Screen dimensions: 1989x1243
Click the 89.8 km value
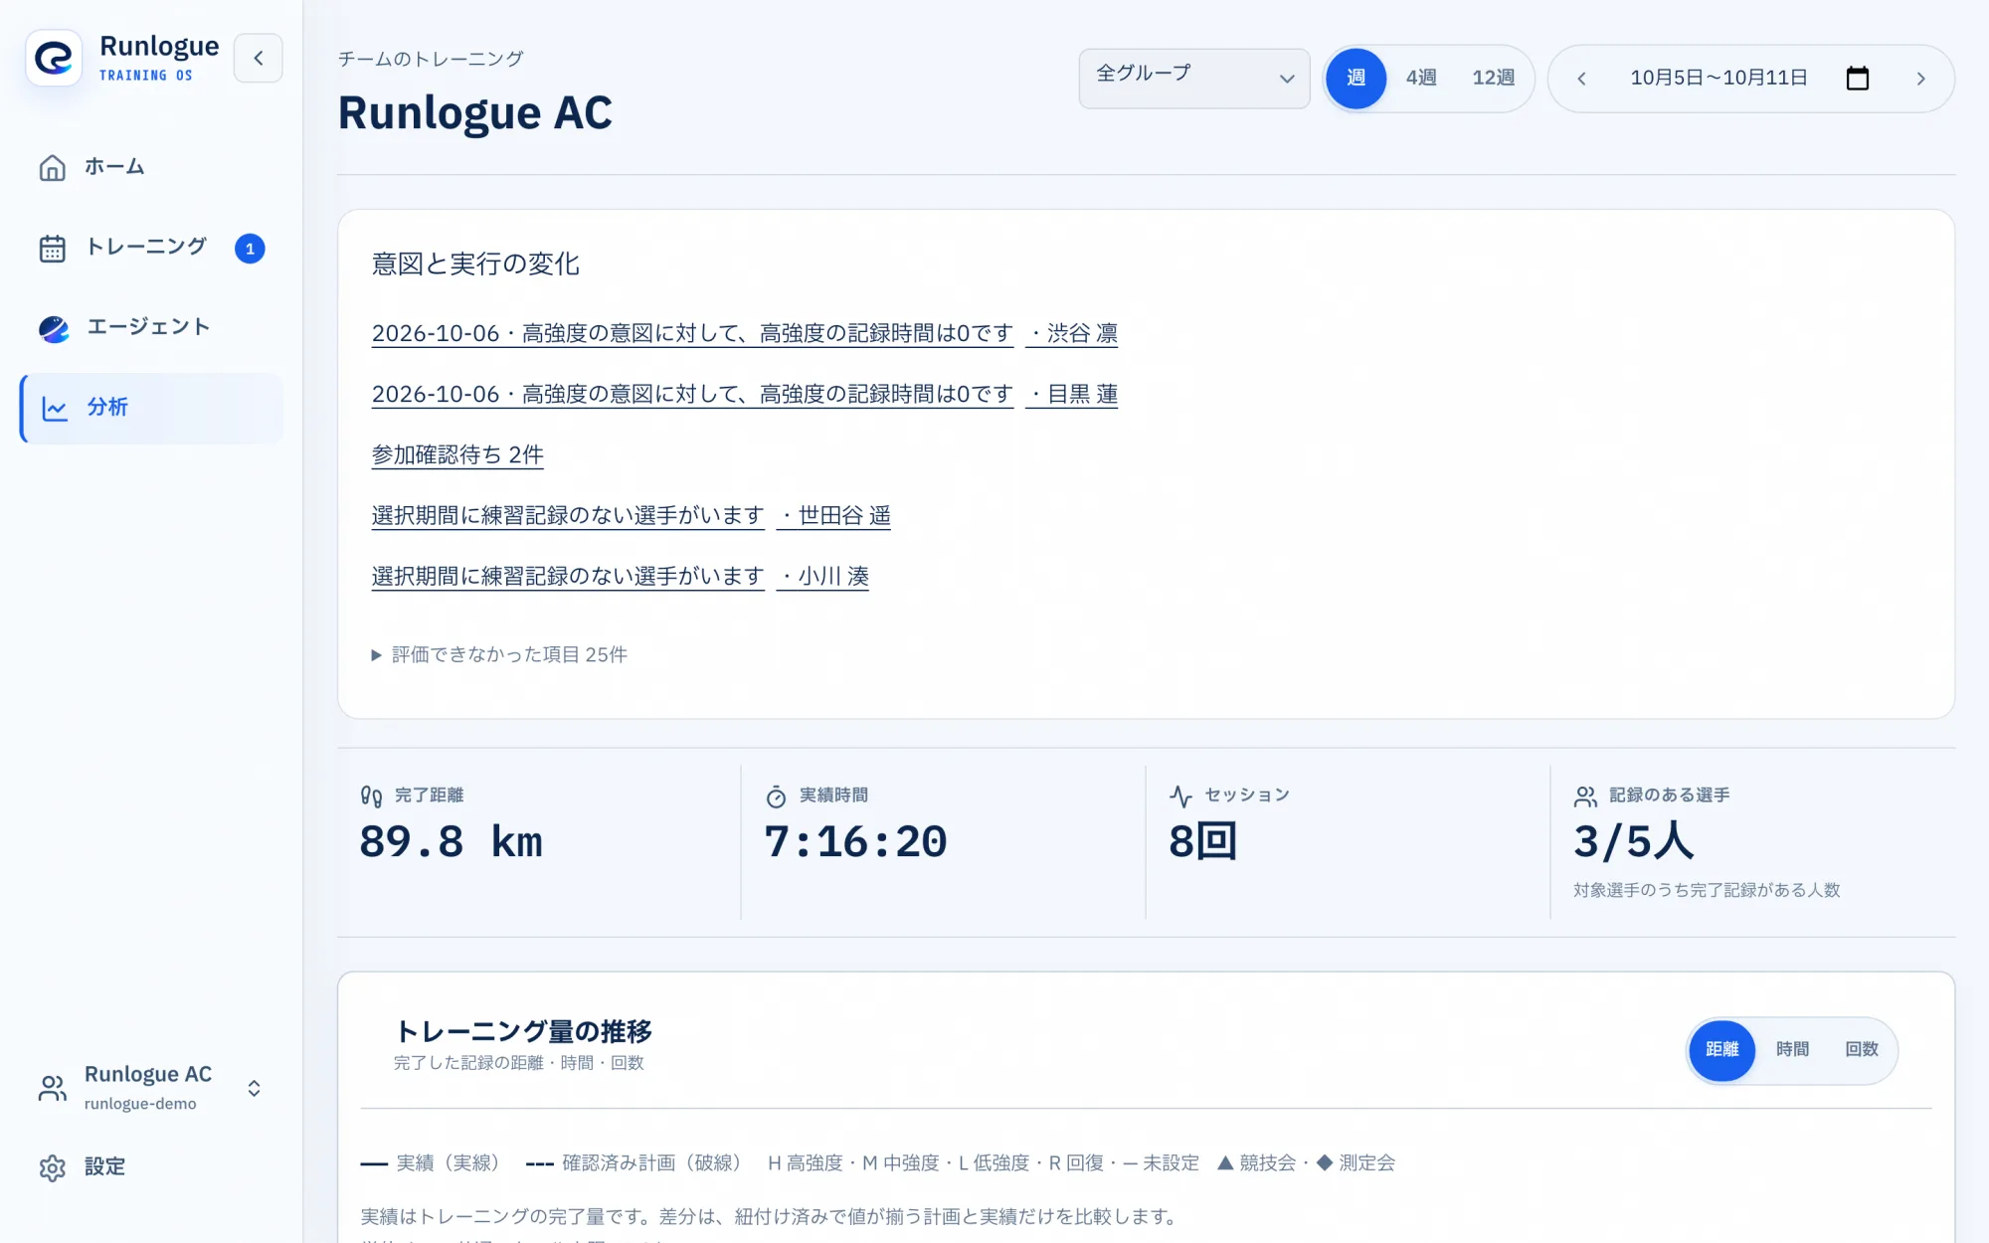452,841
